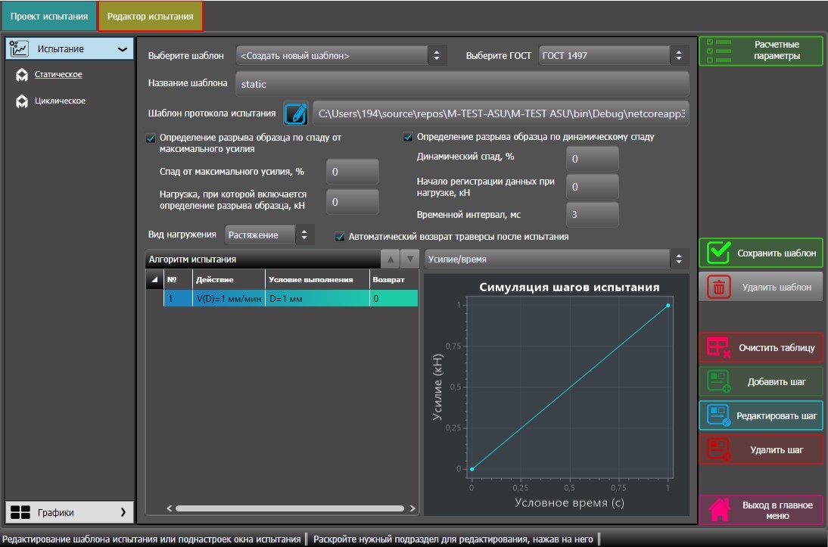Image resolution: width=828 pixels, height=547 pixels.
Task: Click Удалить шаг button
Action: point(761,450)
